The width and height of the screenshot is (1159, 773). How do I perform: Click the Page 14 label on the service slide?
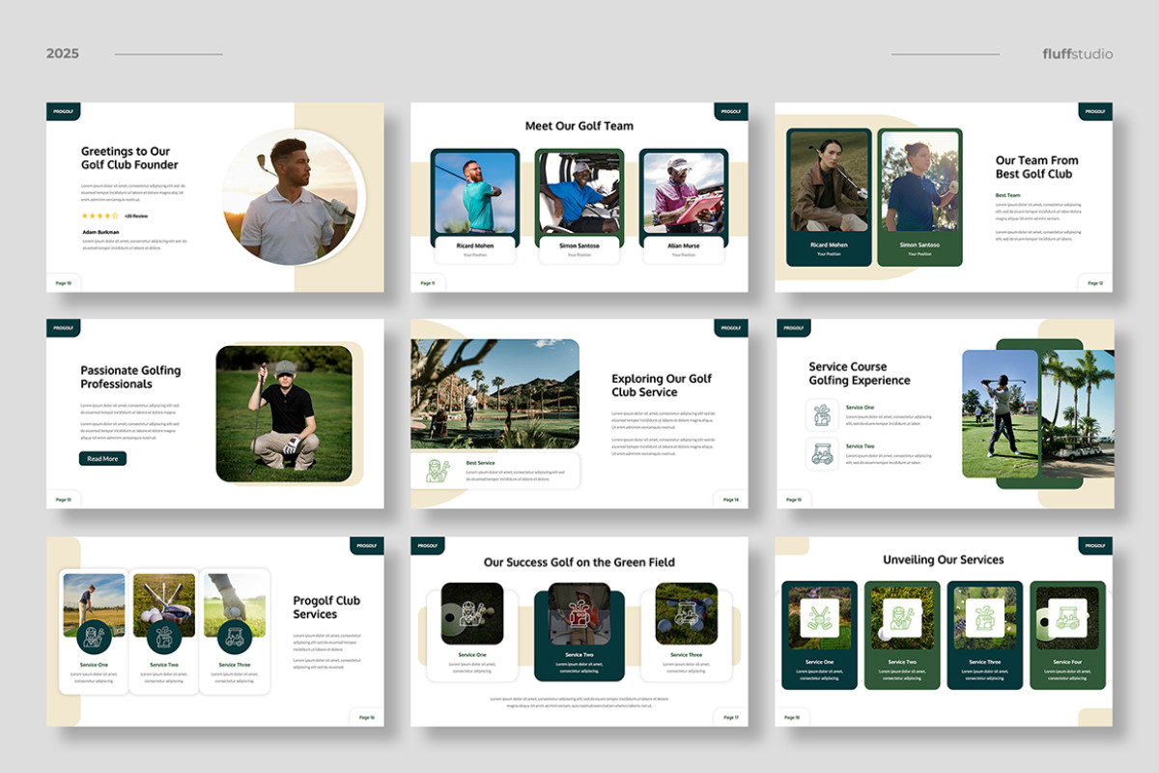pyautogui.click(x=730, y=499)
